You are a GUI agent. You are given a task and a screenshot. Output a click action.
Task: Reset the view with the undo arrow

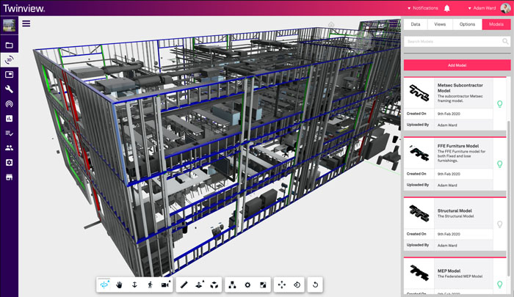pyautogui.click(x=316, y=285)
